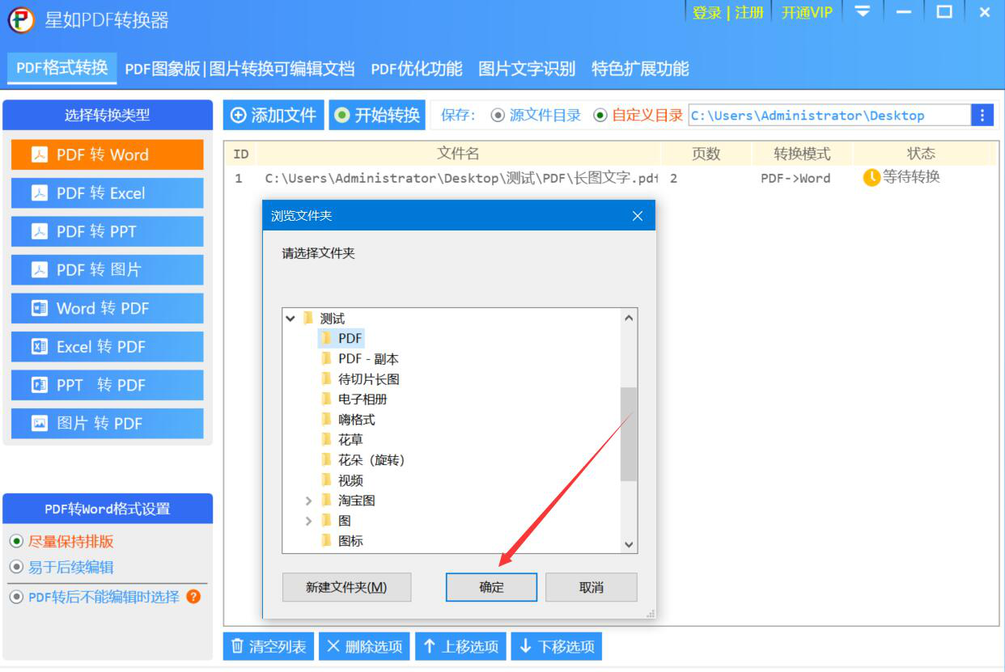Viewport: 1005px width, 672px height.
Task: Select the PDF 转 Word conversion type
Action: pyautogui.click(x=107, y=154)
